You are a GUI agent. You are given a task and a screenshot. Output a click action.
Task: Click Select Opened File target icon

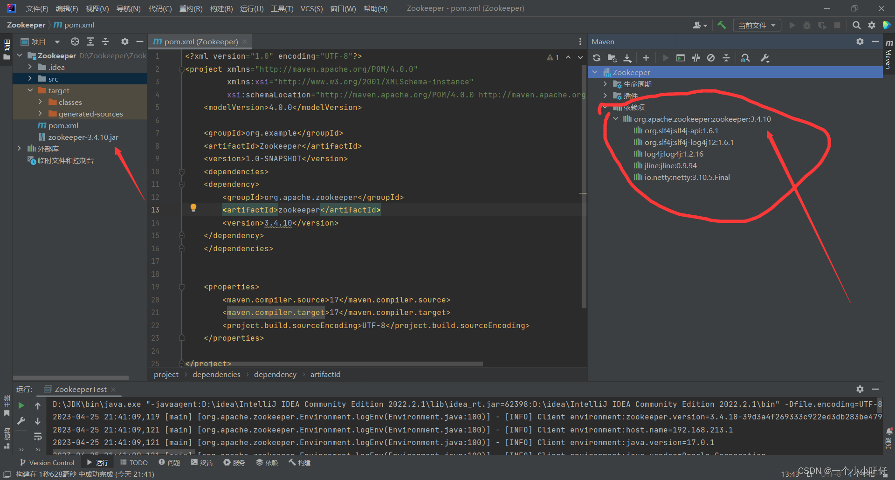pyautogui.click(x=75, y=41)
